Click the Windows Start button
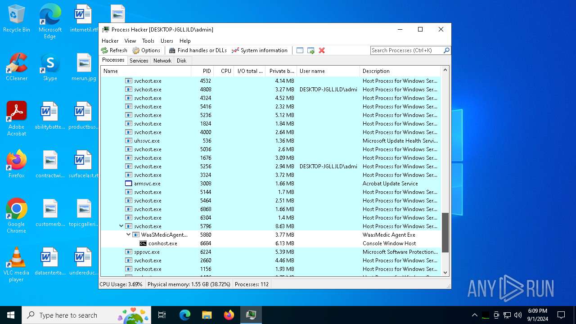This screenshot has height=324, width=576. click(11, 315)
